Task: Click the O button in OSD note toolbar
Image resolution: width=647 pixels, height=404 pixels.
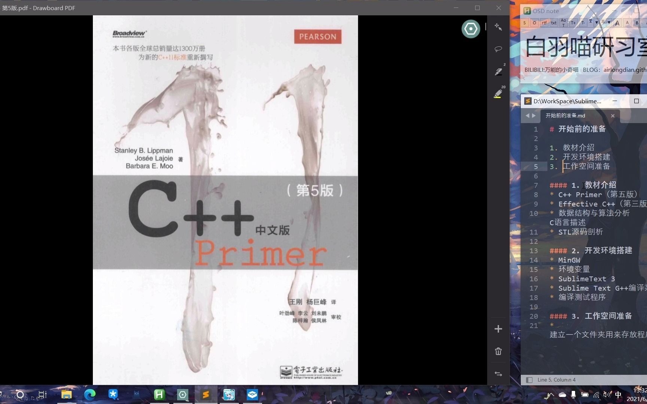Action: [x=534, y=23]
